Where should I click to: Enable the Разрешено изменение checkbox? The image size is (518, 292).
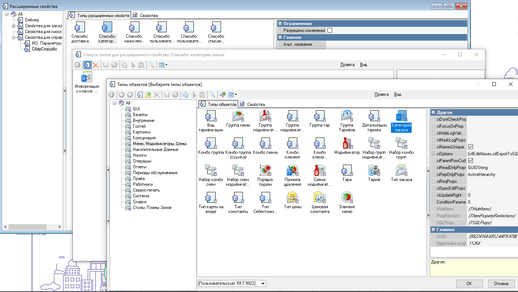tap(330, 30)
